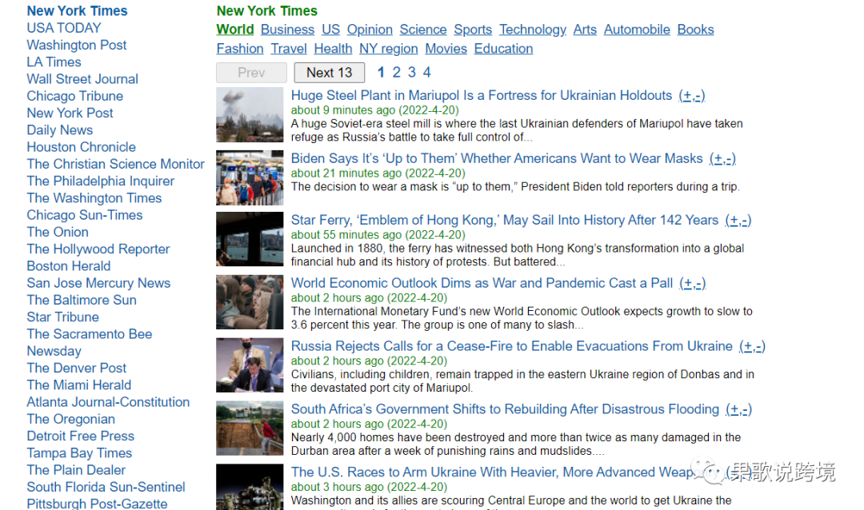Open South Africa flooding headline
This screenshot has height=510, width=864.
point(506,410)
